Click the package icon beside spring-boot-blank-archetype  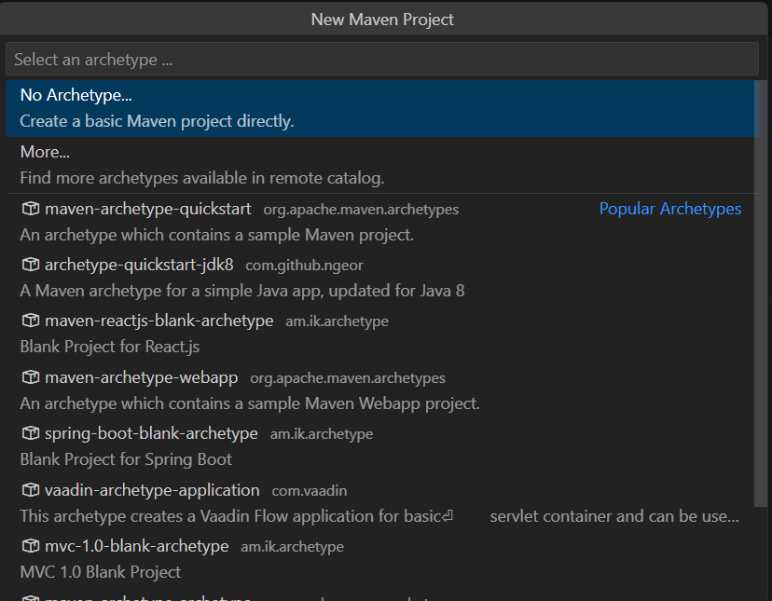[30, 433]
